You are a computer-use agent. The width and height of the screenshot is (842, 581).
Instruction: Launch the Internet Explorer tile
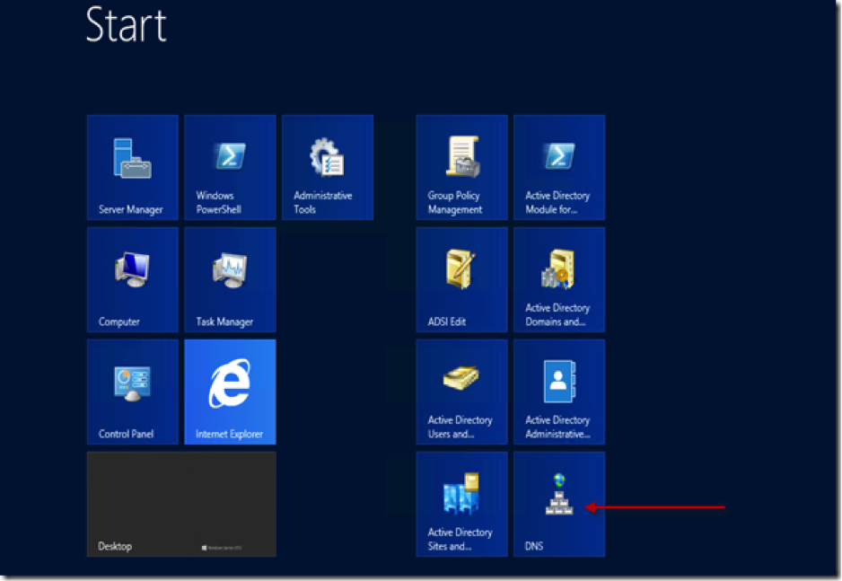coord(231,392)
